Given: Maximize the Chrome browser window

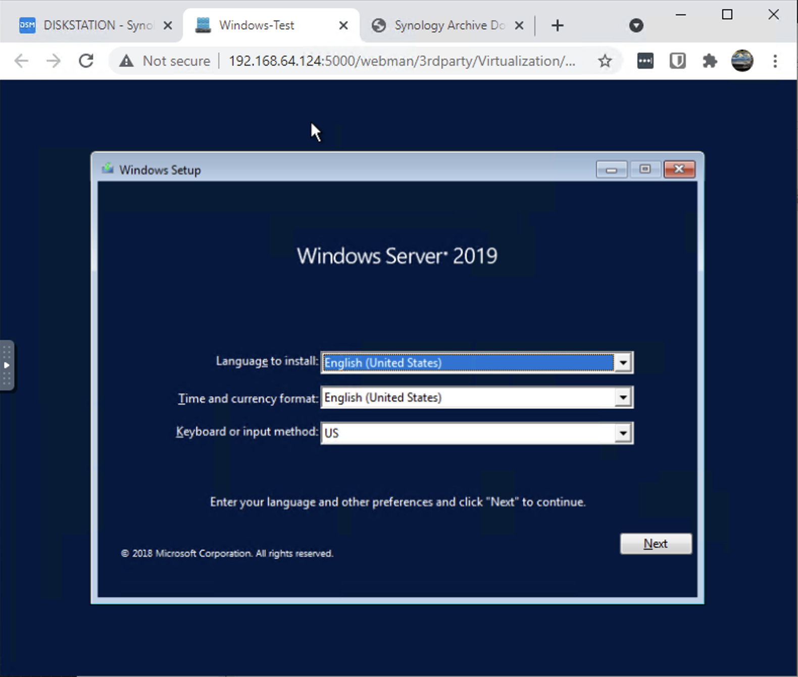Looking at the screenshot, I should 727,15.
